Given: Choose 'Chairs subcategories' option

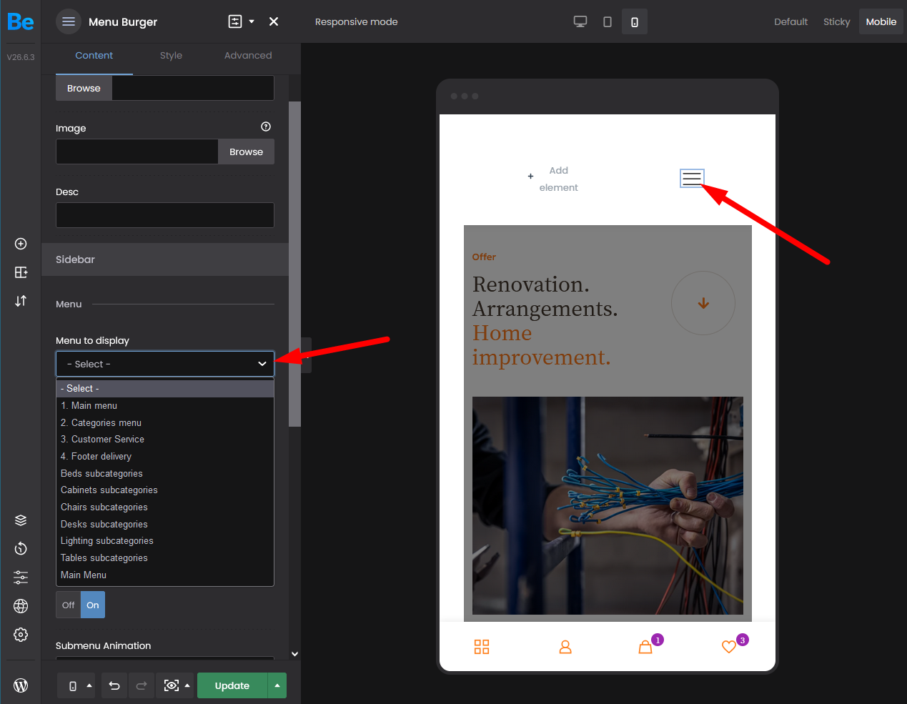Looking at the screenshot, I should pos(165,507).
